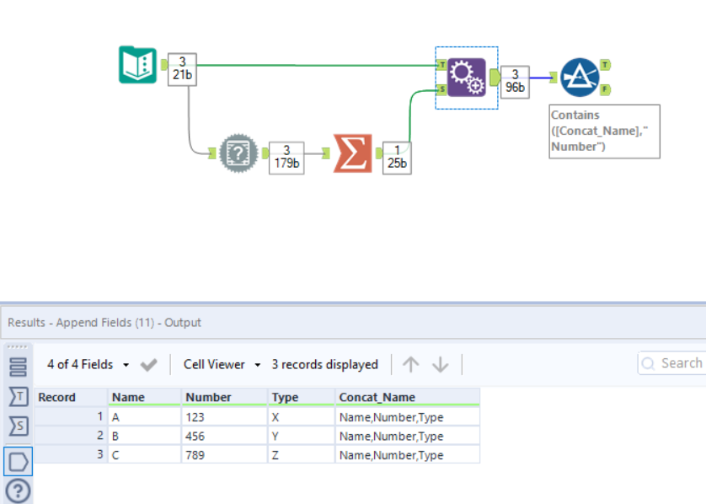Move to next record with down arrow
706x504 pixels.
pos(440,364)
